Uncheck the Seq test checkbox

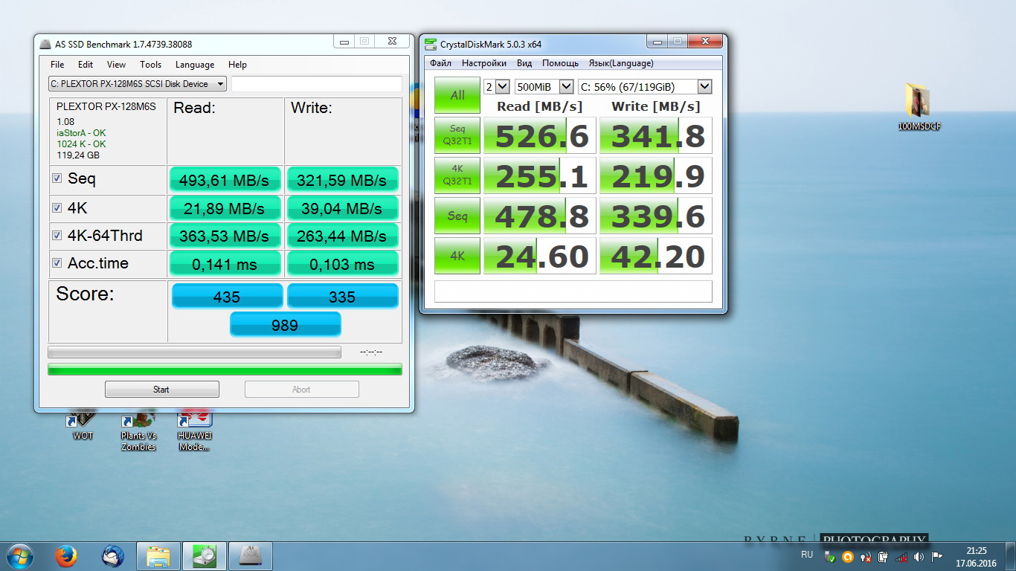(x=57, y=178)
